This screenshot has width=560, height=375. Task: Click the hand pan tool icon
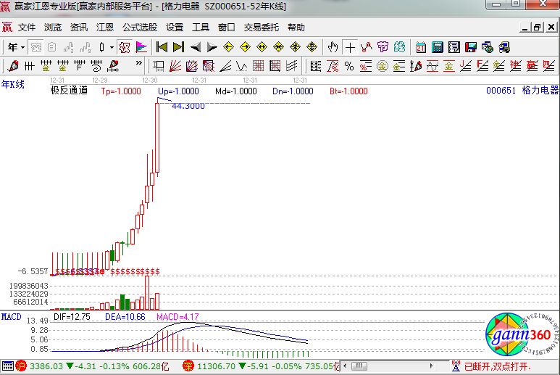pos(333,47)
